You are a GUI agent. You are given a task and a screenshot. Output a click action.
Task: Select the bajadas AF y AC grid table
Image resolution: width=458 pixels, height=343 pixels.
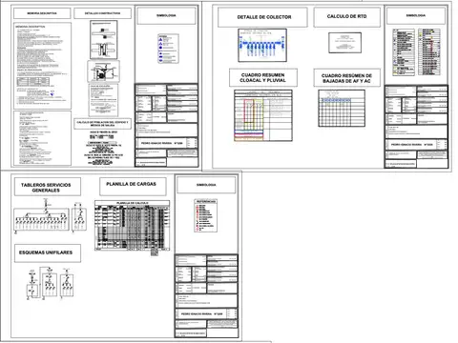(342, 109)
